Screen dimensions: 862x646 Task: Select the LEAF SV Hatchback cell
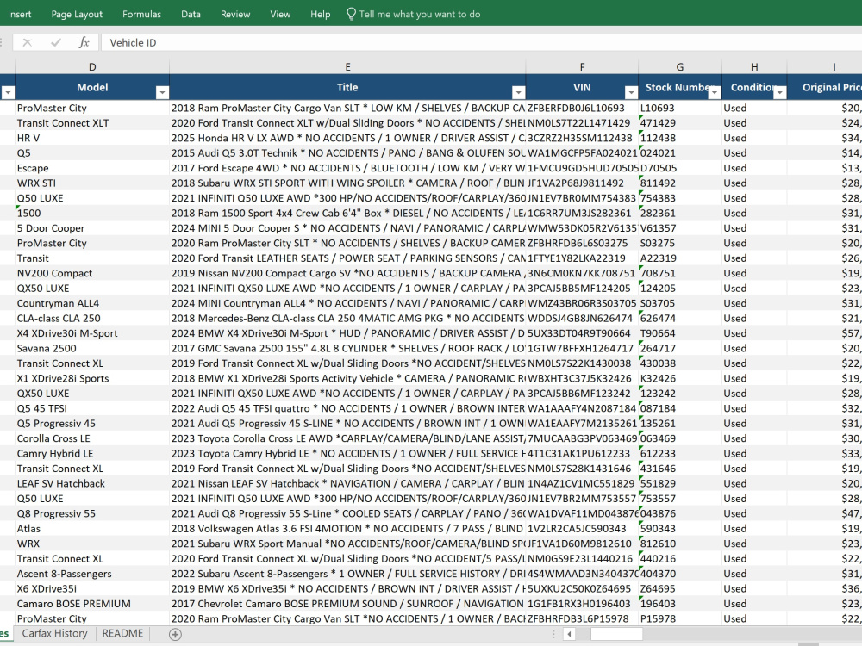pyautogui.click(x=92, y=483)
